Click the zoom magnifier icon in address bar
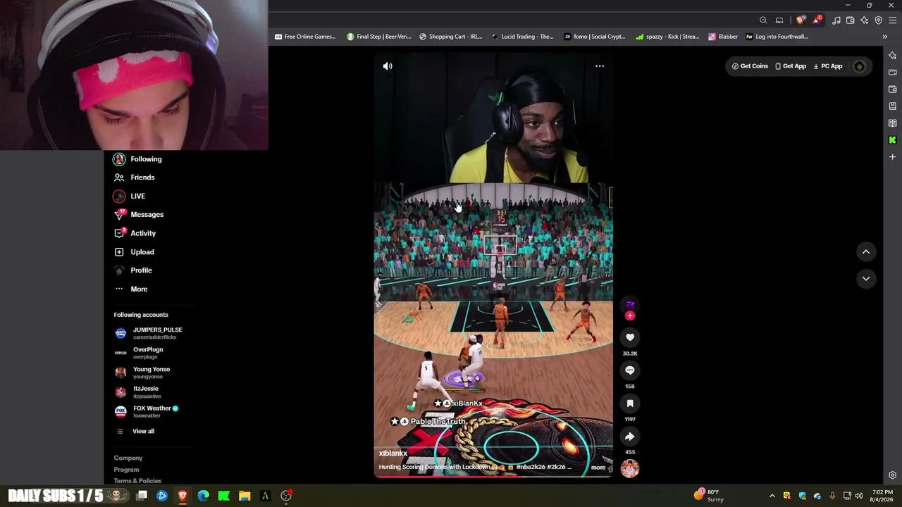This screenshot has width=902, height=507. click(763, 20)
